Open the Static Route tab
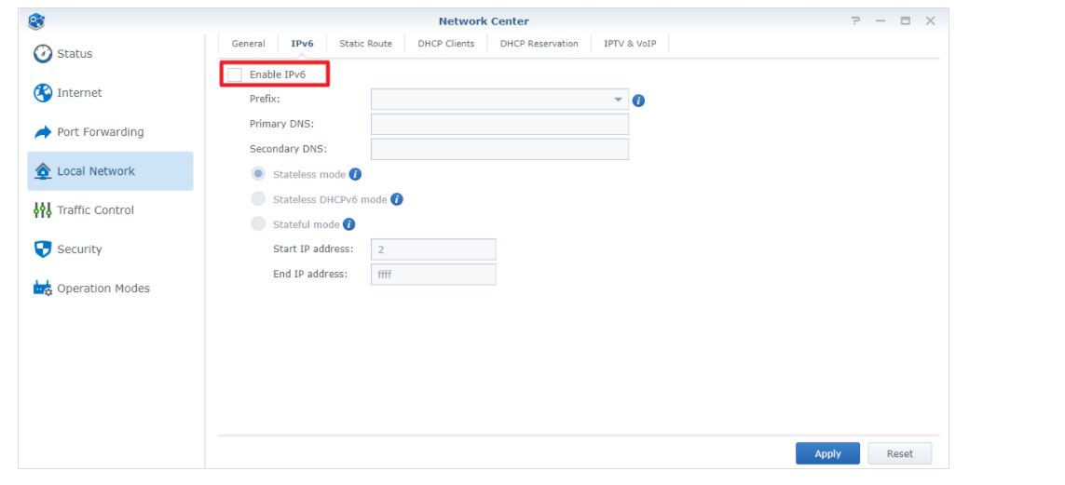This screenshot has height=485, width=1065. (x=365, y=44)
